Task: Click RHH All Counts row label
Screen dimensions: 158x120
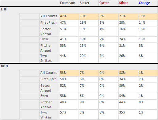Action: (49, 73)
